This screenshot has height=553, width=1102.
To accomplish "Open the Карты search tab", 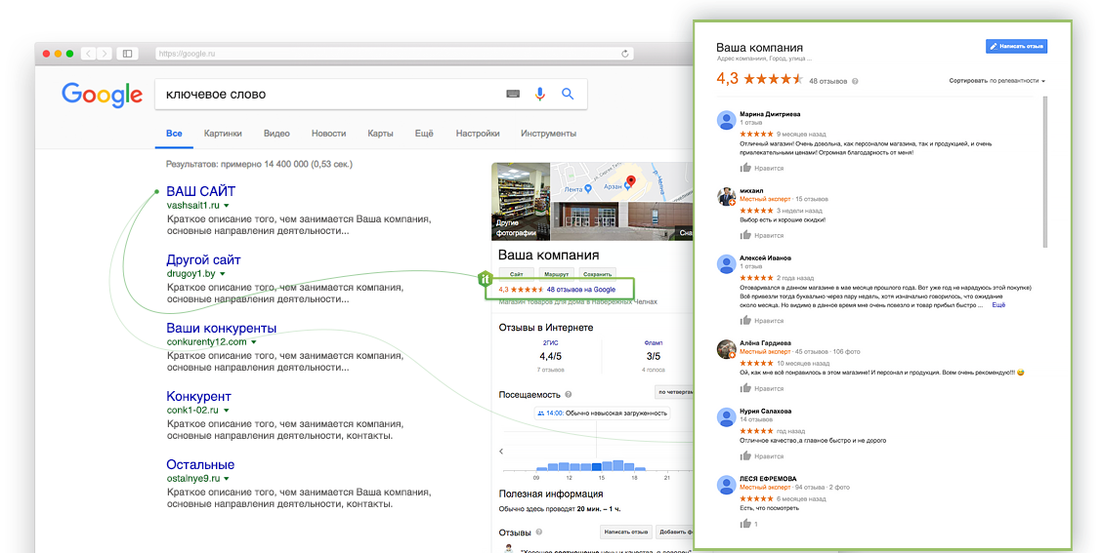I will pyautogui.click(x=380, y=134).
